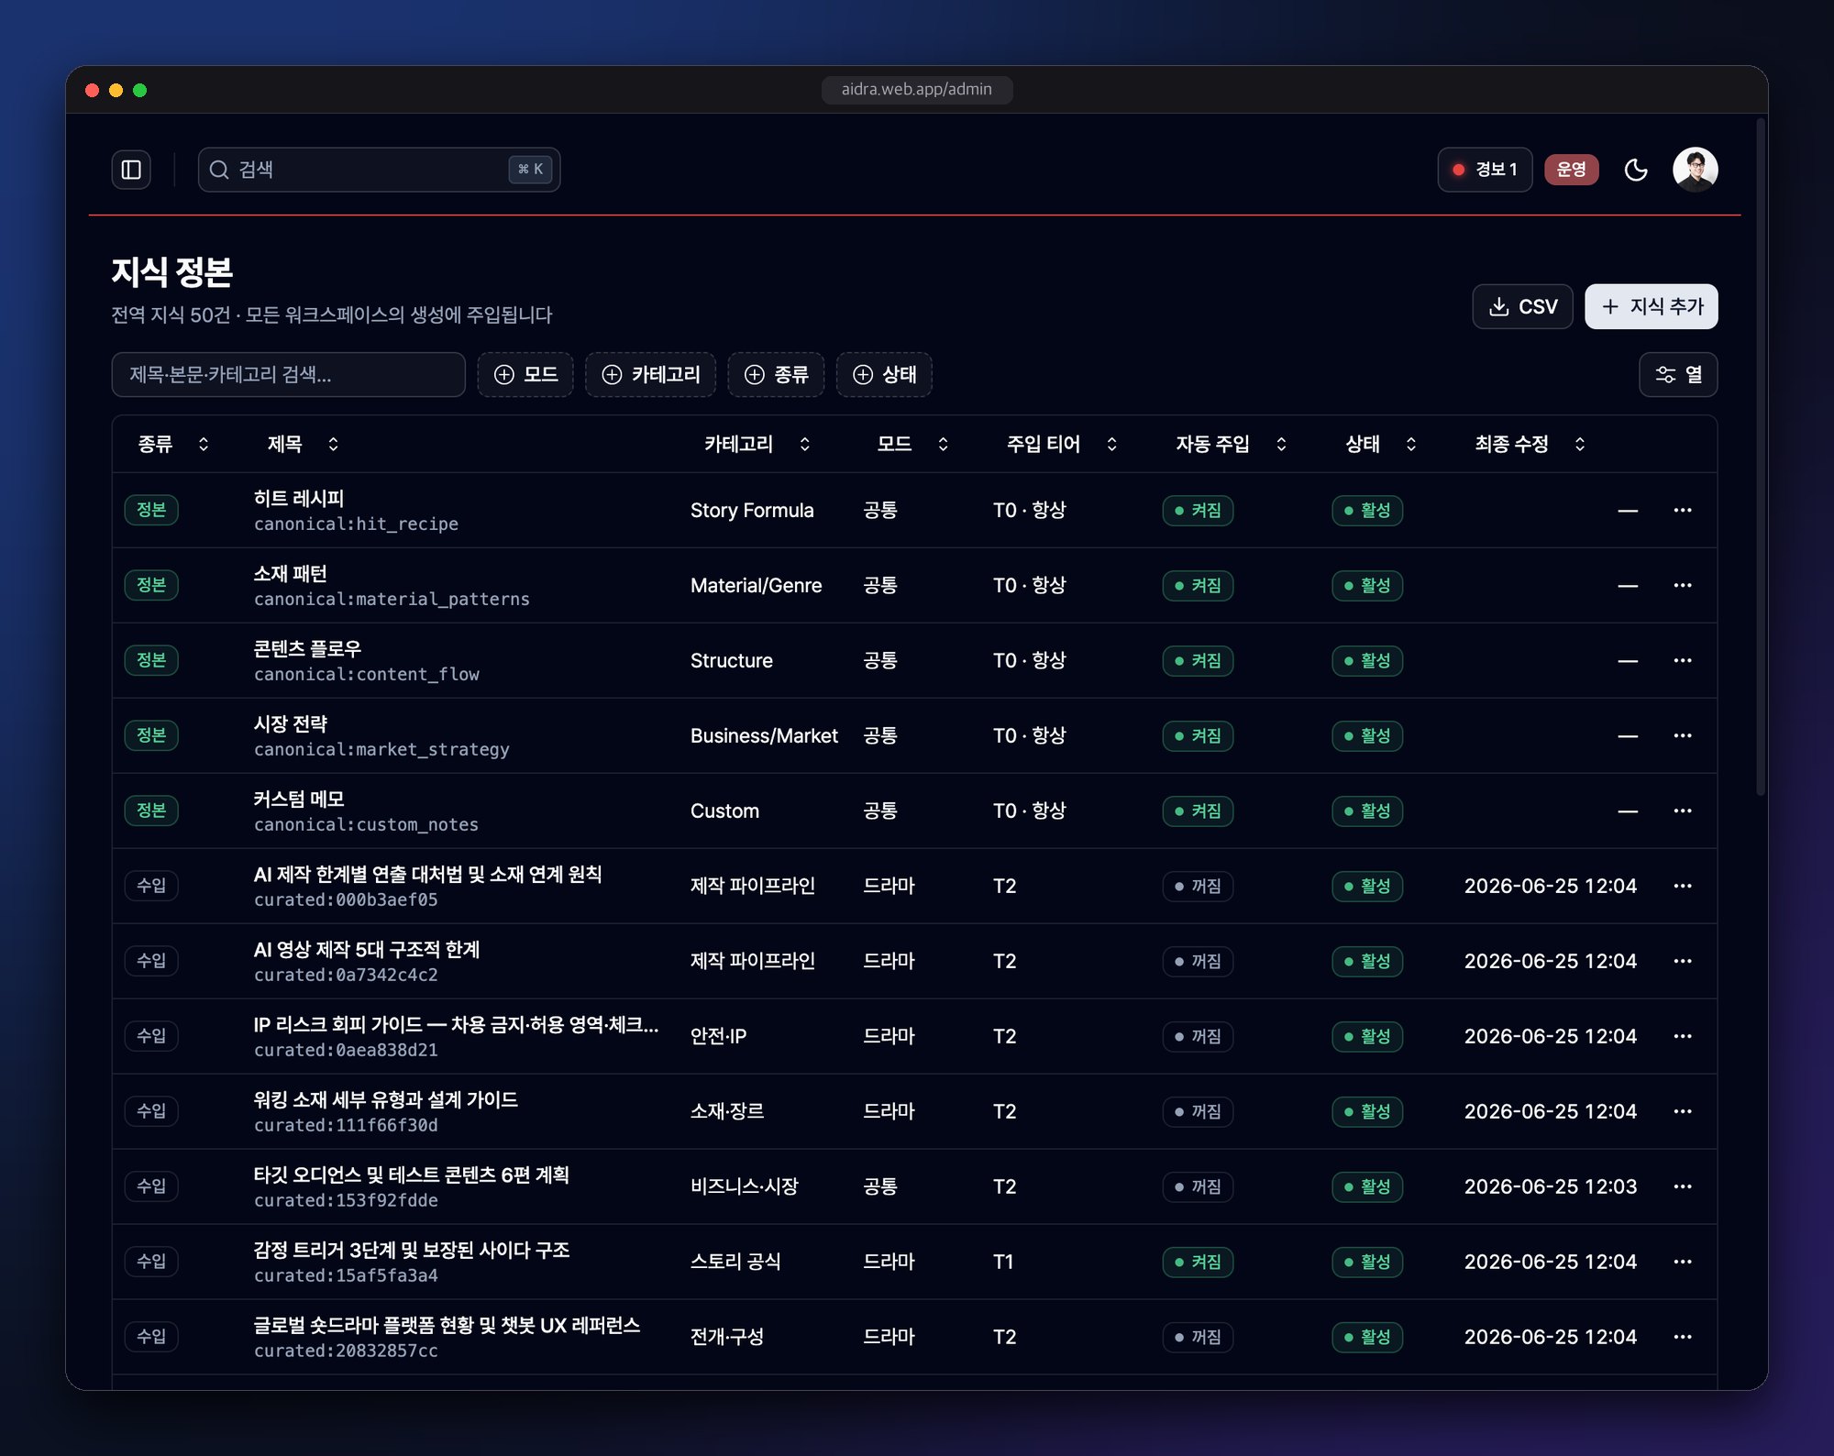Open the 열 column settings
Viewport: 1834px width, 1456px height.
click(x=1677, y=374)
